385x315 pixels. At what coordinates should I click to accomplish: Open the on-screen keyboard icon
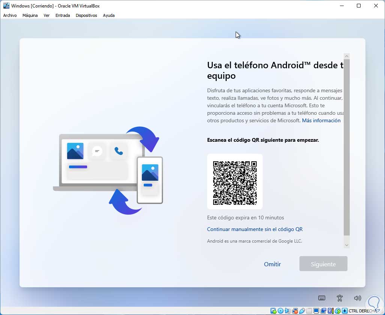(322, 298)
